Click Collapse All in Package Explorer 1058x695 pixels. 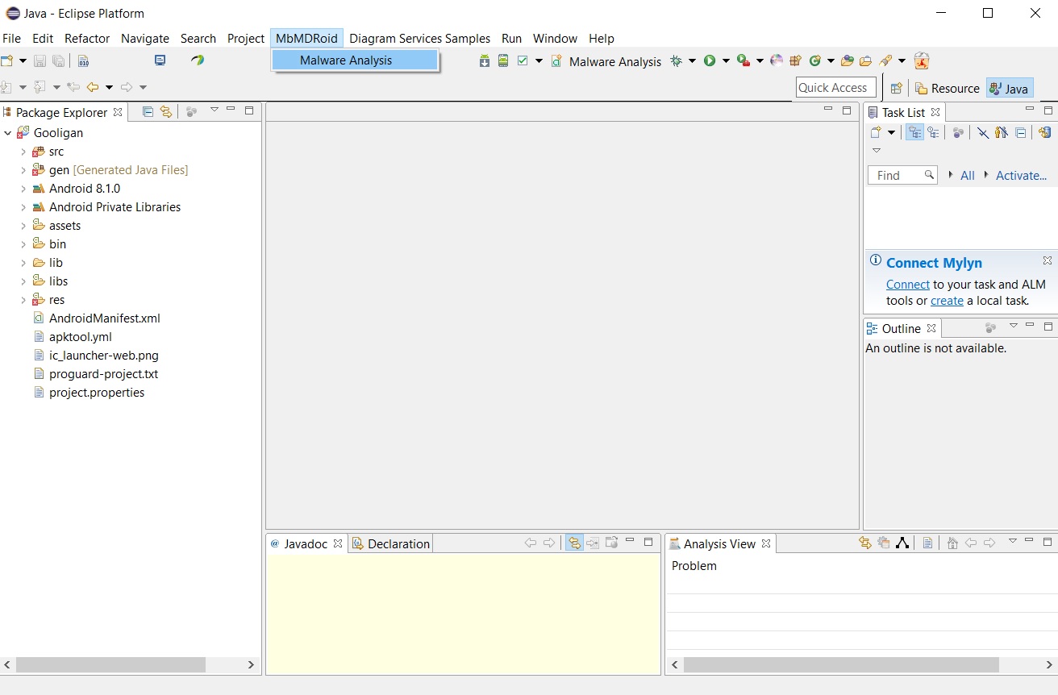pos(148,112)
